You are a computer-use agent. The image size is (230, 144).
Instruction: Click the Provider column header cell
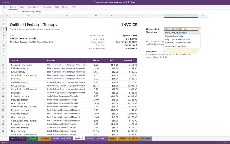[x=67, y=60]
